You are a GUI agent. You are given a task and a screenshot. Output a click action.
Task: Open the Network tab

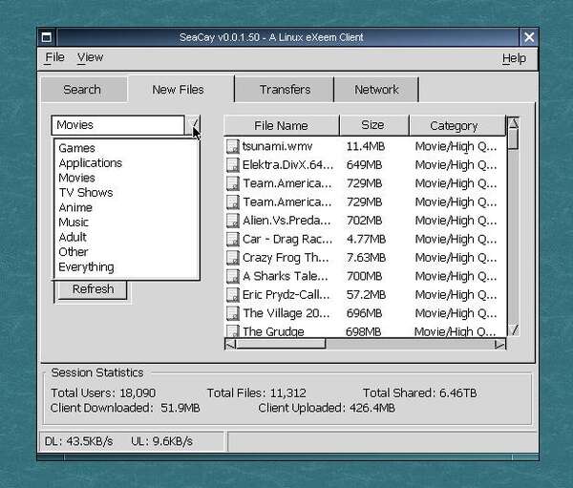point(376,90)
